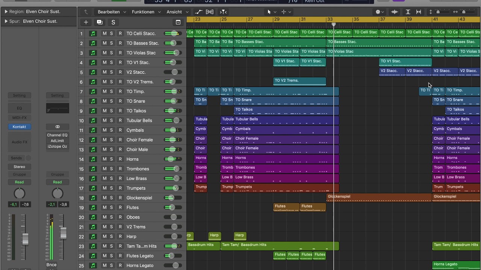The height and width of the screenshot is (270, 481).
Task: Open the track header options box icon
Action: [x=178, y=22]
